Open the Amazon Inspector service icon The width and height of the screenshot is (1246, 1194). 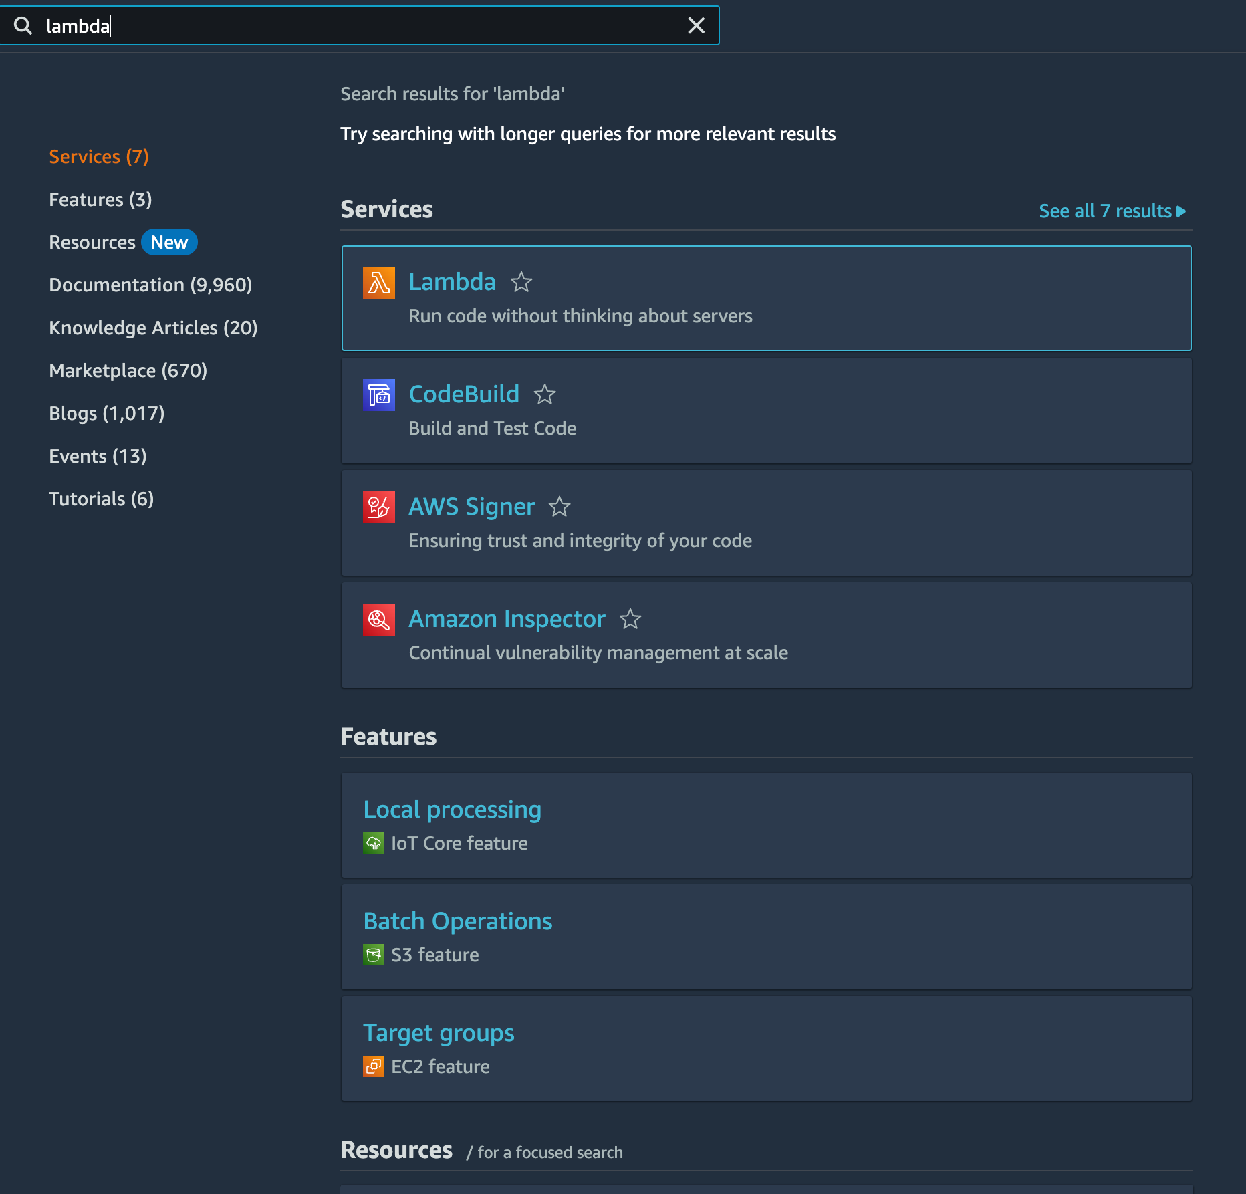tap(379, 620)
